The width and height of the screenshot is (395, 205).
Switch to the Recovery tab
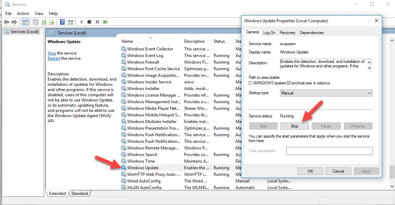(x=287, y=33)
